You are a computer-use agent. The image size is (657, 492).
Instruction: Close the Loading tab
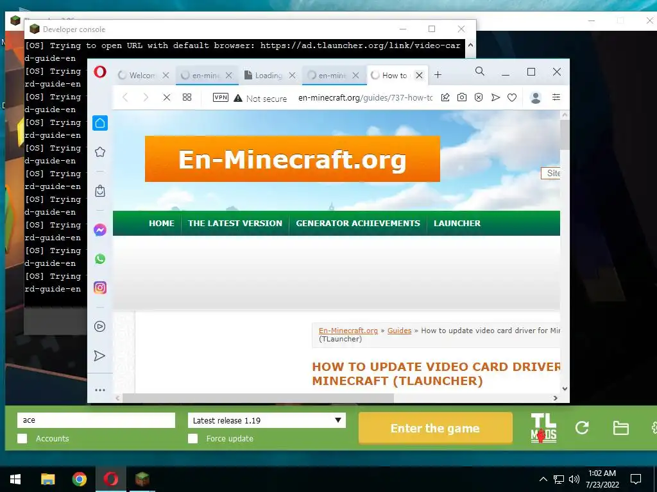click(293, 76)
